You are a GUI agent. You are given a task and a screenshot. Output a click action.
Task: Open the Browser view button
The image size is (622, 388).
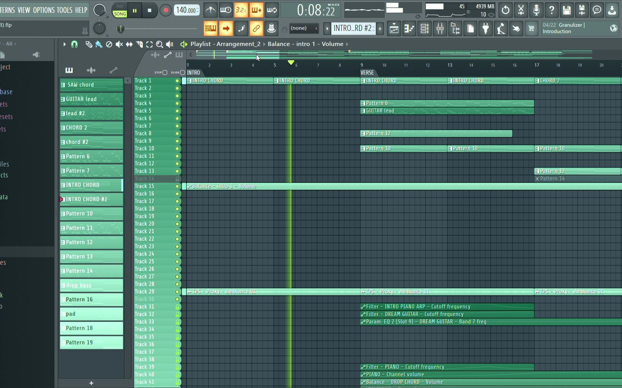tap(455, 28)
